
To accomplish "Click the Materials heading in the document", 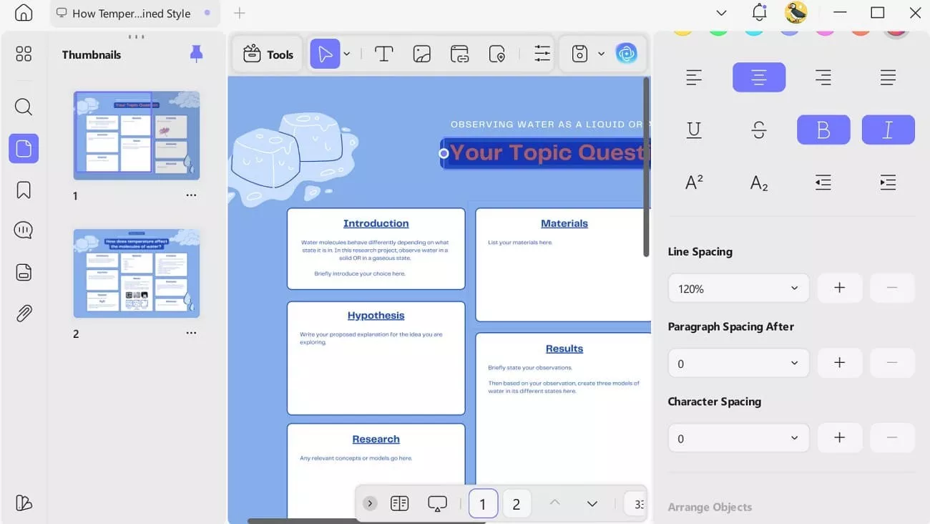I will 564,223.
